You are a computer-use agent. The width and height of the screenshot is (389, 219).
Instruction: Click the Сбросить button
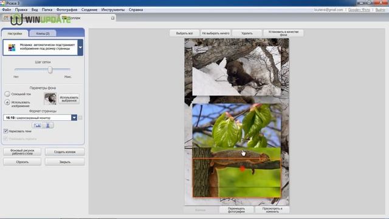point(22,162)
